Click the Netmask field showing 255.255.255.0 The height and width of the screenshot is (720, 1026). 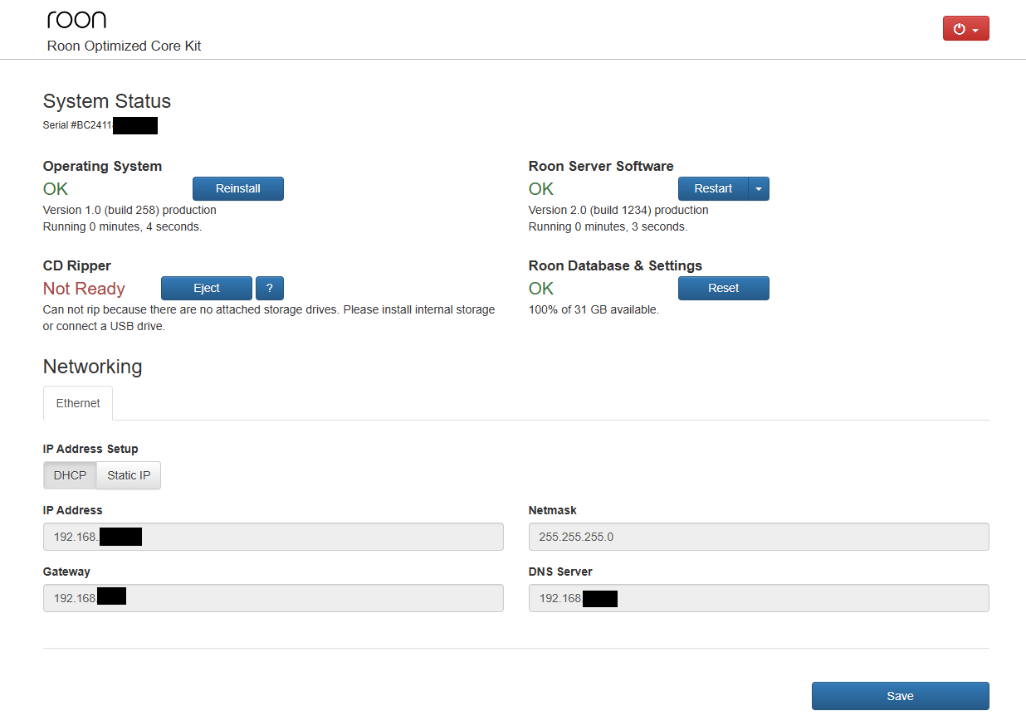pos(759,537)
